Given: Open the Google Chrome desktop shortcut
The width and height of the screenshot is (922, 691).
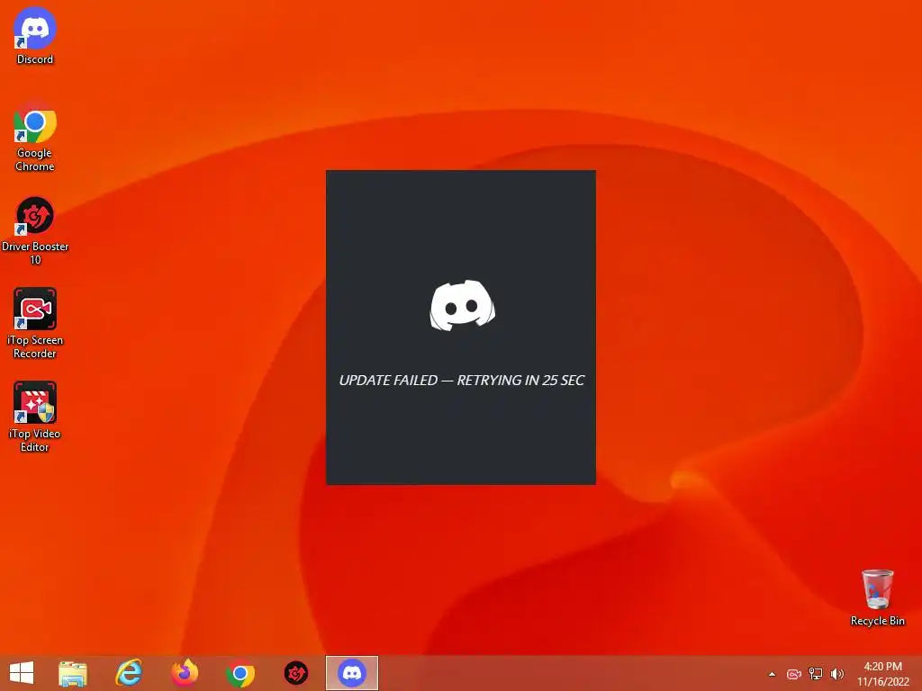Looking at the screenshot, I should (x=35, y=138).
